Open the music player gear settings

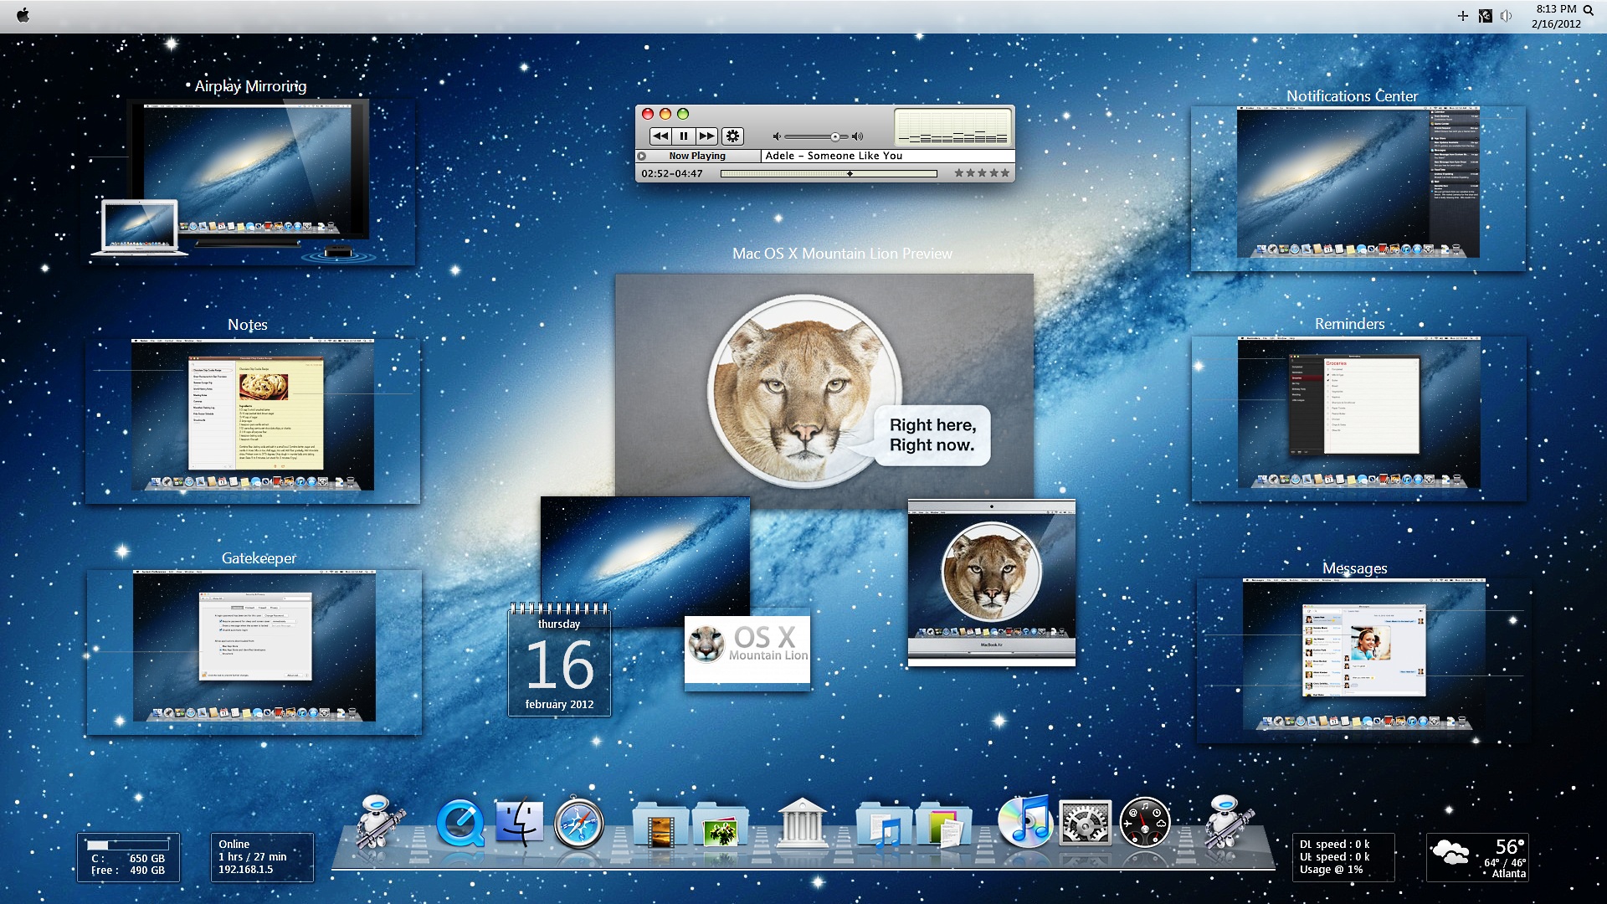pyautogui.click(x=732, y=136)
